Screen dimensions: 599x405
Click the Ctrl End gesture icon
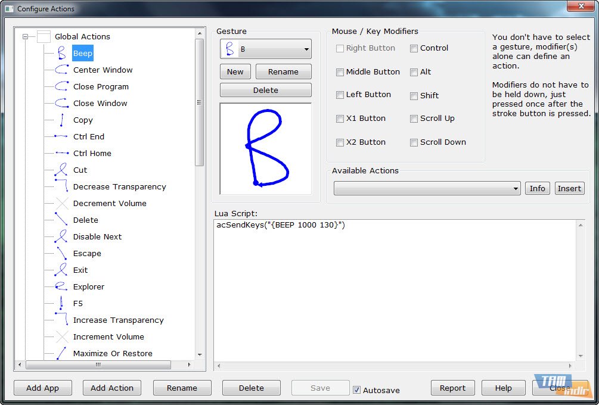pyautogui.click(x=61, y=136)
